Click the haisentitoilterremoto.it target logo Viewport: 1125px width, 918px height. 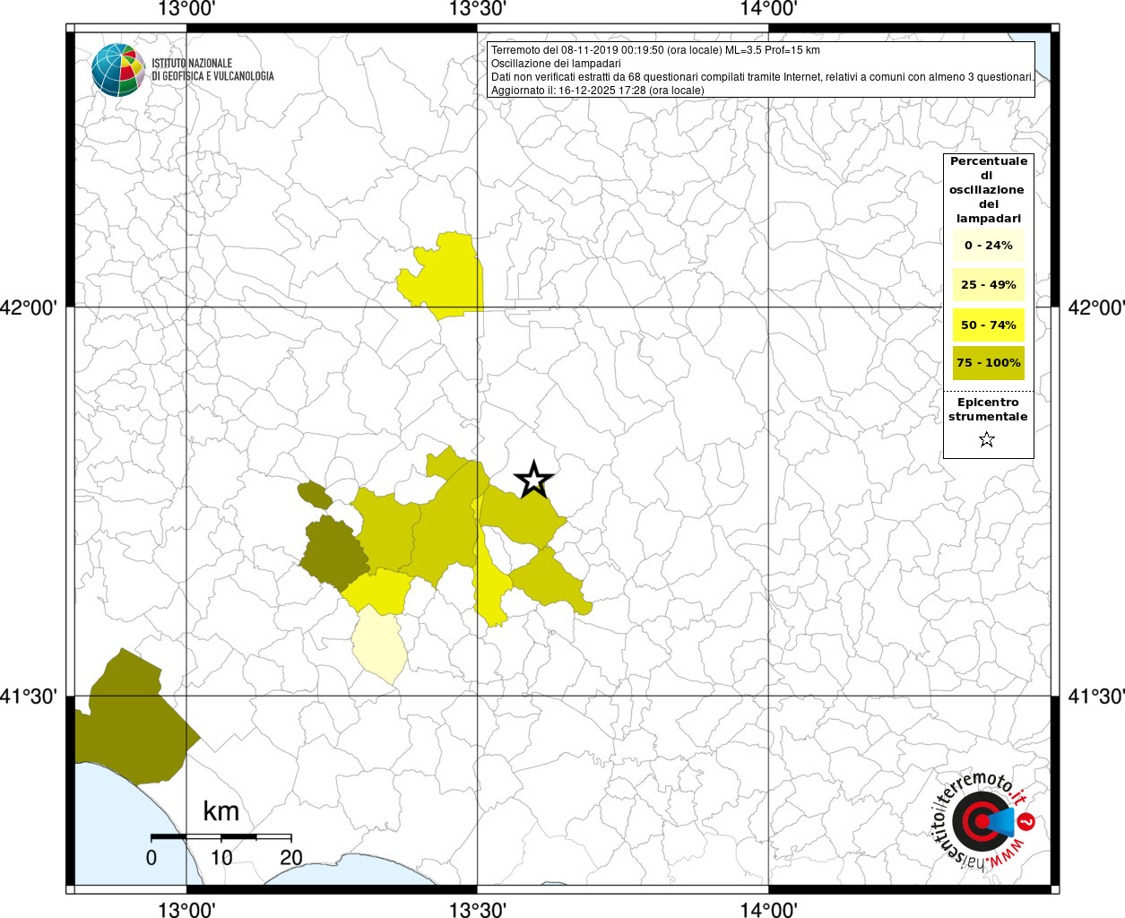click(981, 820)
